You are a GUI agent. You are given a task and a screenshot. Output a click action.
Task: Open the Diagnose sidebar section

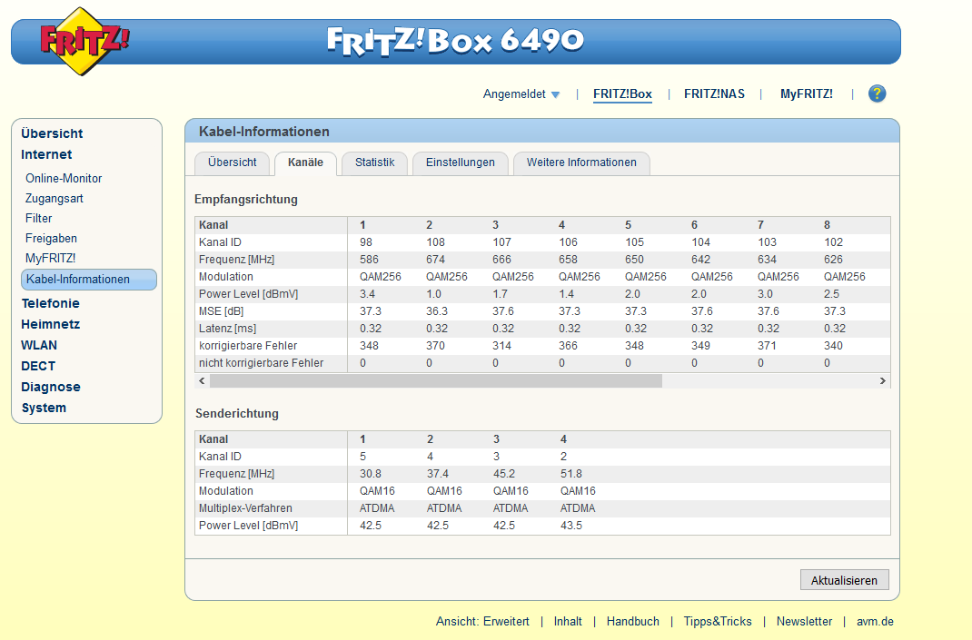click(51, 387)
